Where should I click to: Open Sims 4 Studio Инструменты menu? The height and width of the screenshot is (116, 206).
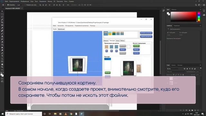69,26
